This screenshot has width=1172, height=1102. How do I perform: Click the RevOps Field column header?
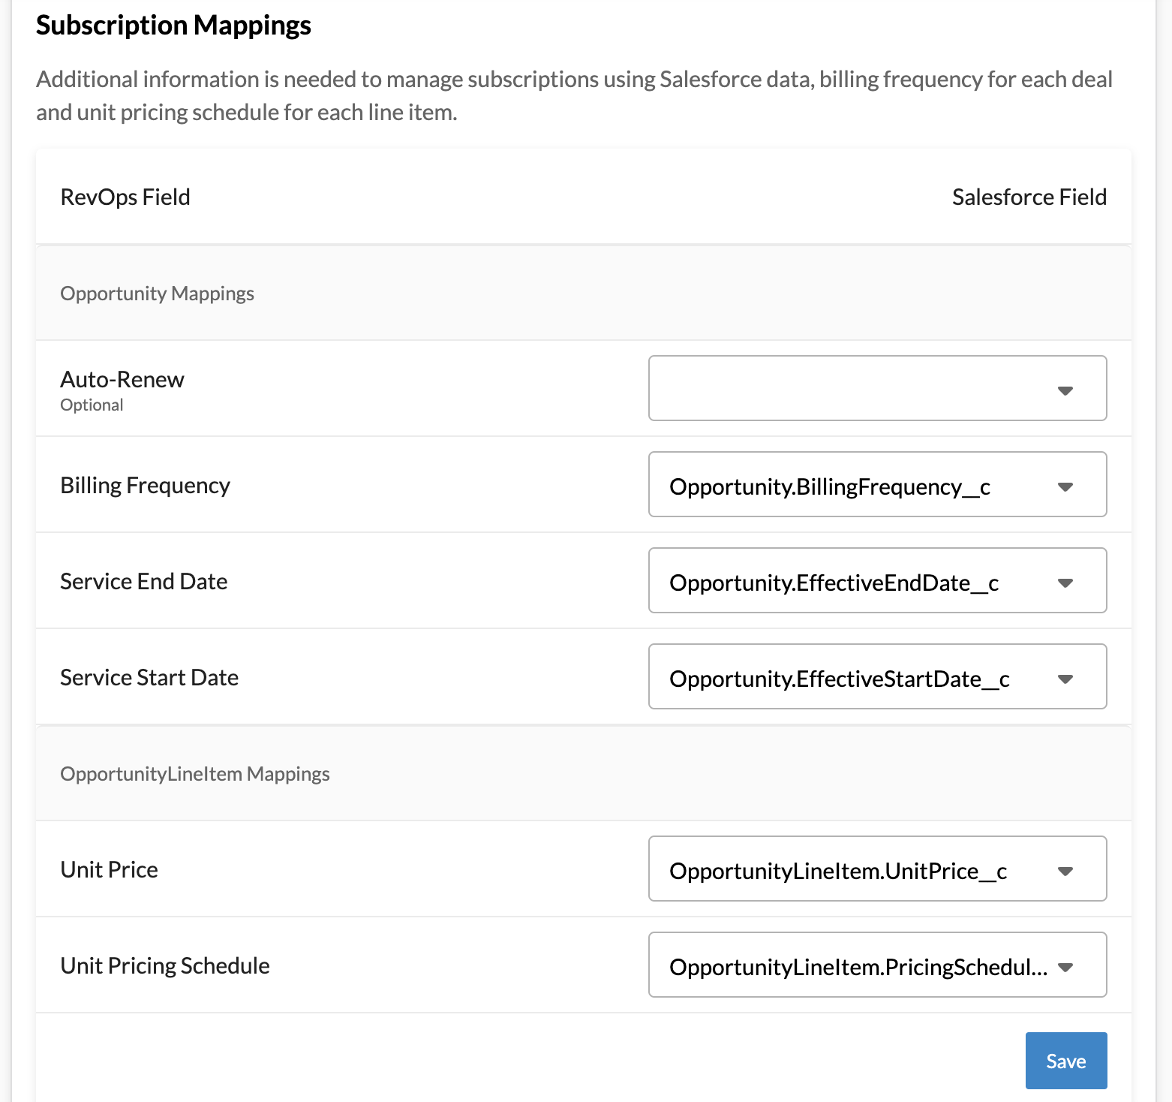point(125,197)
